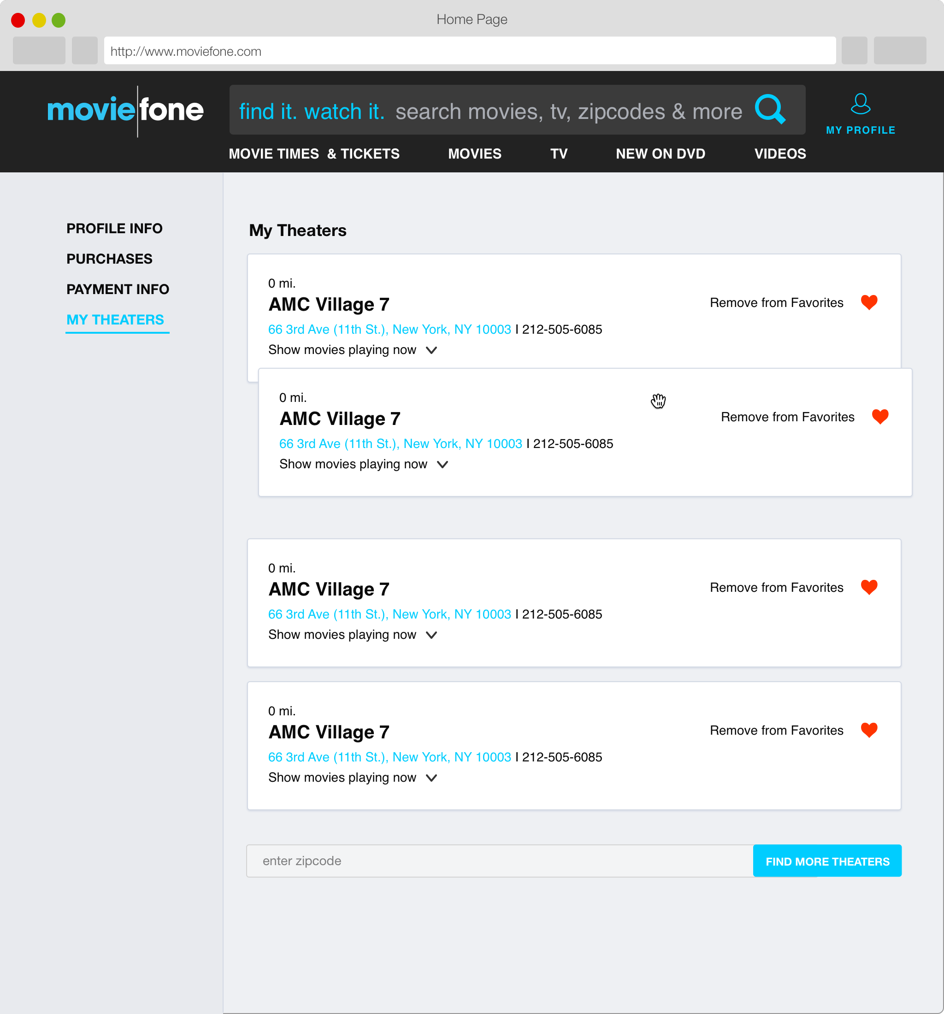944x1014 pixels.
Task: Click the magnifying glass search icon
Action: (770, 110)
